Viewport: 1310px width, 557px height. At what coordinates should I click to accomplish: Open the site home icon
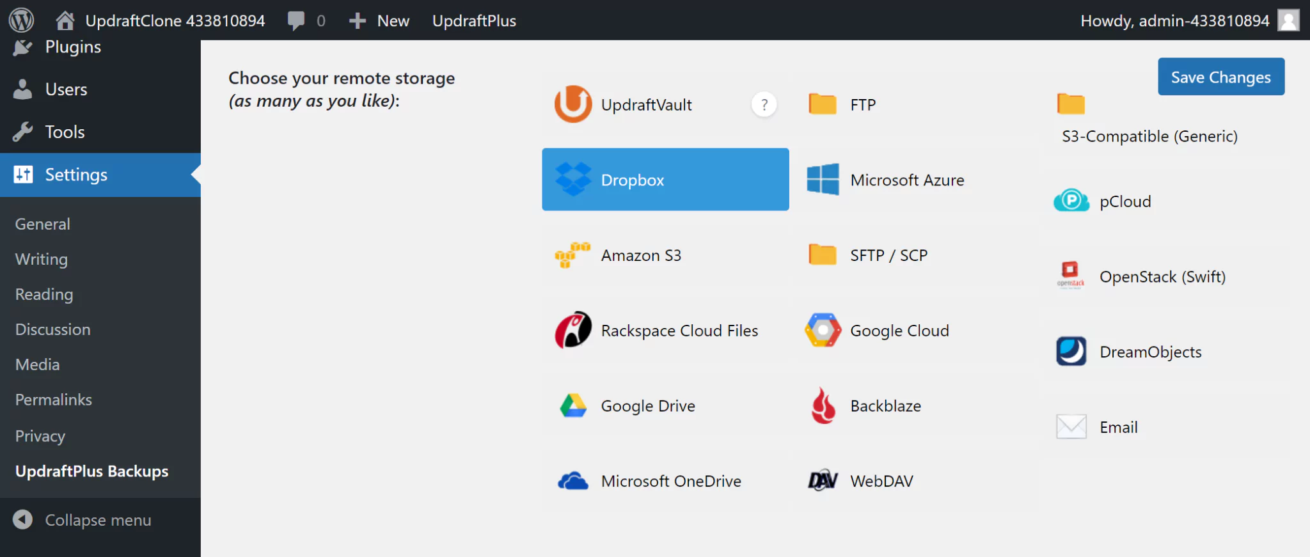[65, 20]
